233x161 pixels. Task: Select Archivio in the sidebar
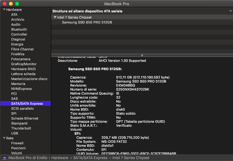18,19
